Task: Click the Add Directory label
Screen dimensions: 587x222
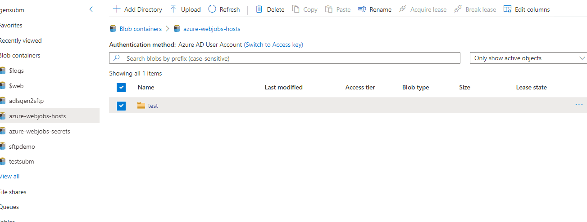Action: [143, 9]
